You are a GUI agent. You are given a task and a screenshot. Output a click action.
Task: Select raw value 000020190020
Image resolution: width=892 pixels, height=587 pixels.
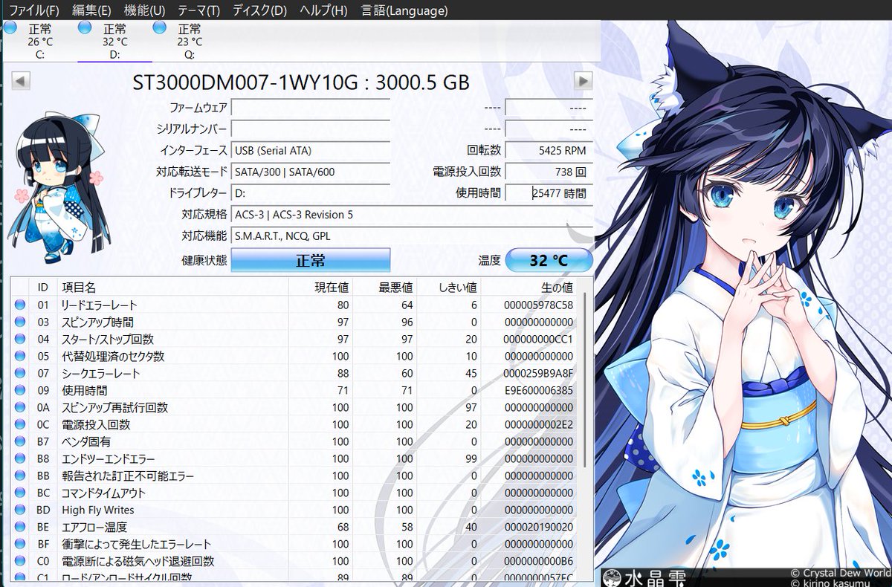pos(539,527)
